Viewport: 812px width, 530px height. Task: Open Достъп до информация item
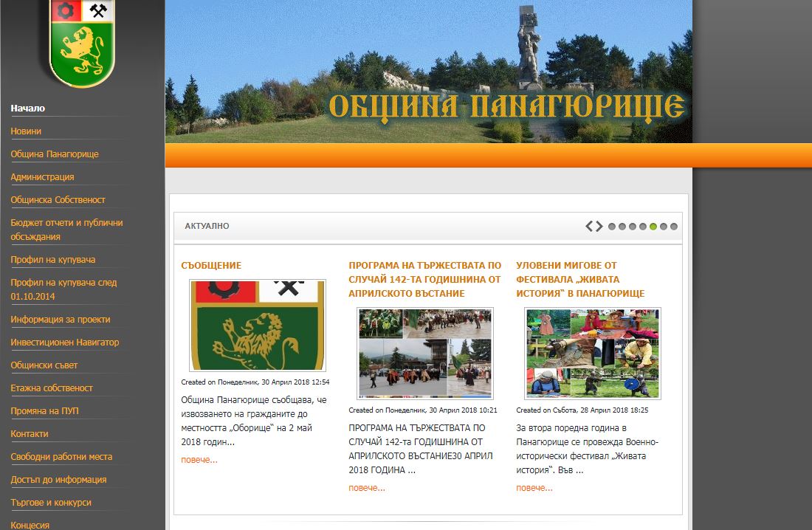tap(58, 479)
